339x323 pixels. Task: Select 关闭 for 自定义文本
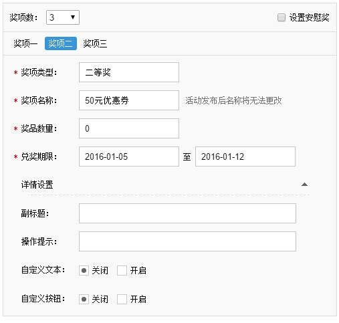pyautogui.click(x=84, y=271)
